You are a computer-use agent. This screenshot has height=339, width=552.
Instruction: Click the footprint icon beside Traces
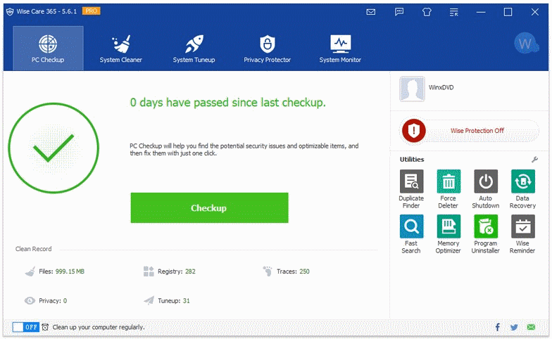coord(268,271)
